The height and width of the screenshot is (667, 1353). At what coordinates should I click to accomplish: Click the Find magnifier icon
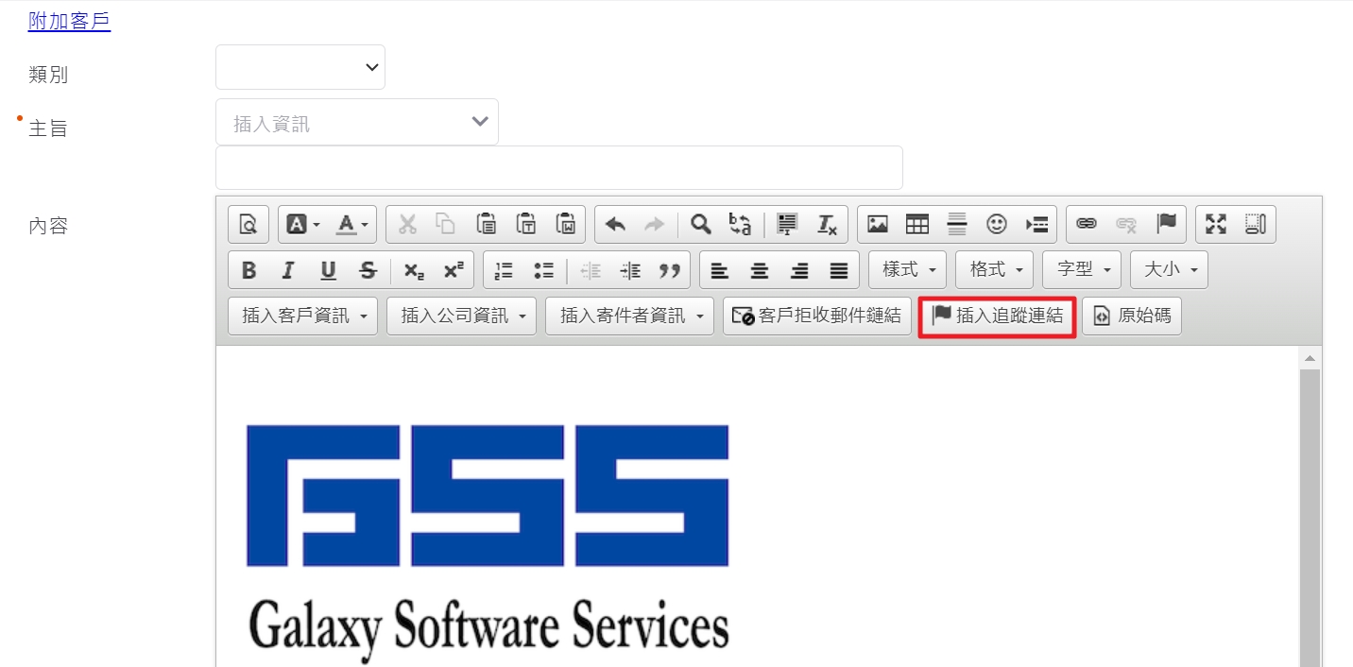coord(700,224)
